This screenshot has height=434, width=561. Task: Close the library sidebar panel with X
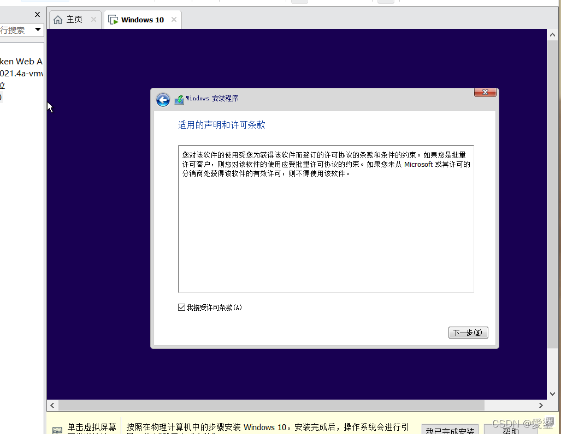click(37, 14)
